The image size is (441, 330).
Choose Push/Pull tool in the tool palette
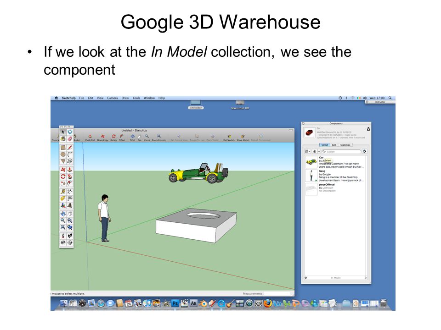tap(70, 170)
